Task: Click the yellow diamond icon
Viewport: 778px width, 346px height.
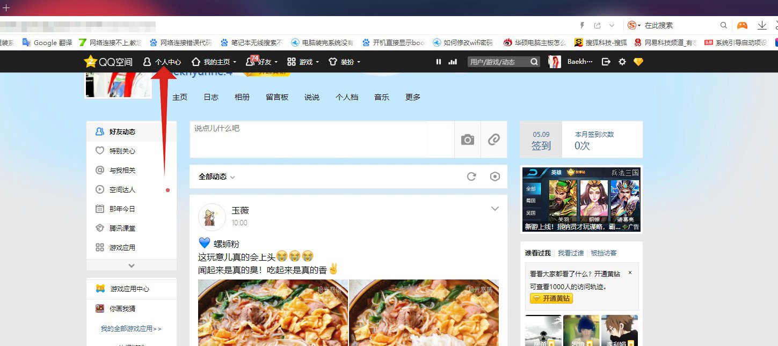Action: [638, 62]
